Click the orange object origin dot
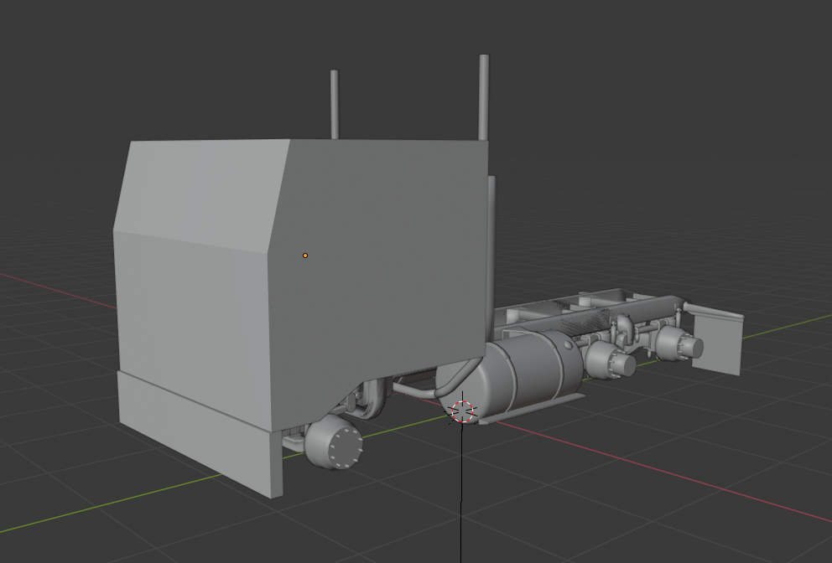 [305, 256]
